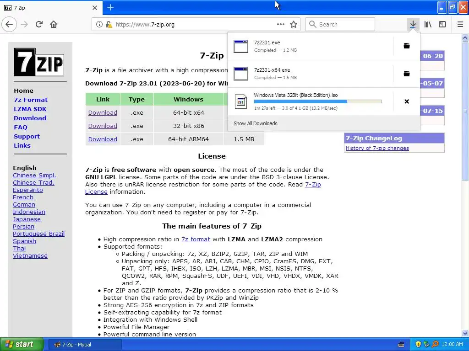The width and height of the screenshot is (469, 351).
Task: Switch language to Vietnamese
Action: [30, 256]
